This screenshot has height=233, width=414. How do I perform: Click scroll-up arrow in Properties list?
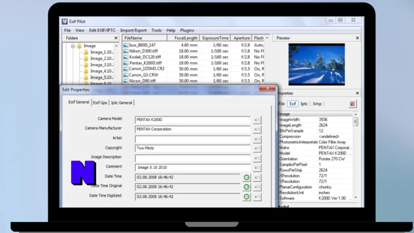pos(356,114)
